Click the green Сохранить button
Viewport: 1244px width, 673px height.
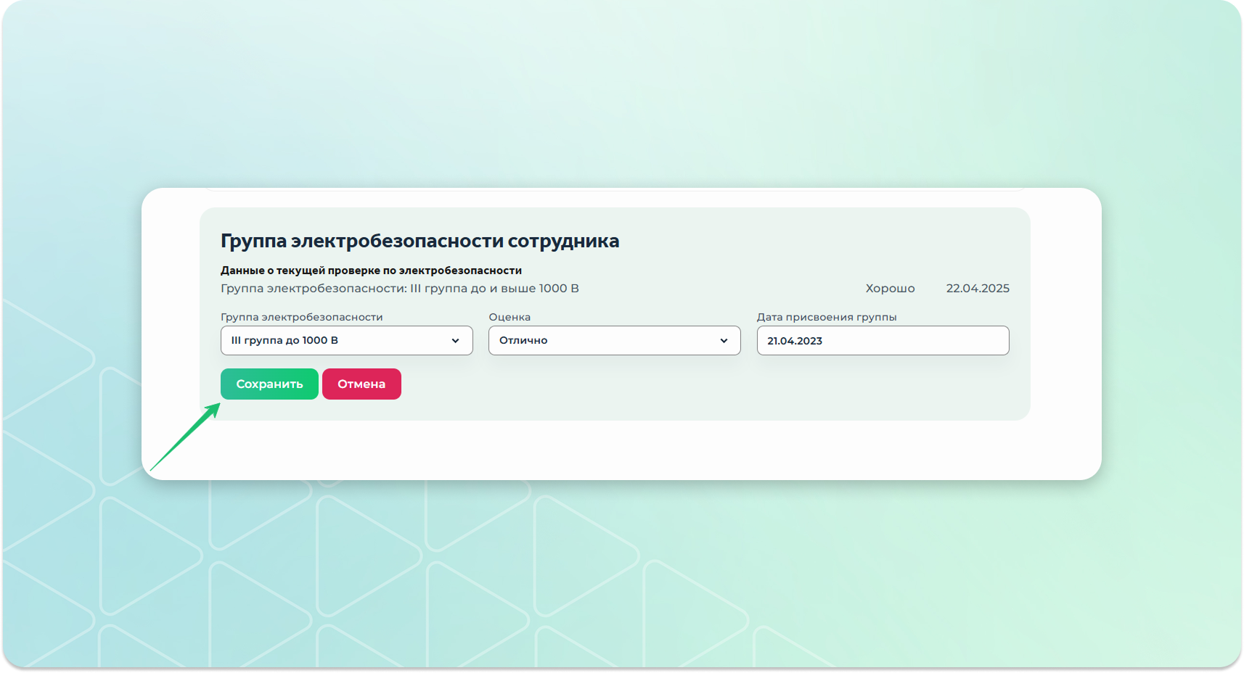click(269, 384)
